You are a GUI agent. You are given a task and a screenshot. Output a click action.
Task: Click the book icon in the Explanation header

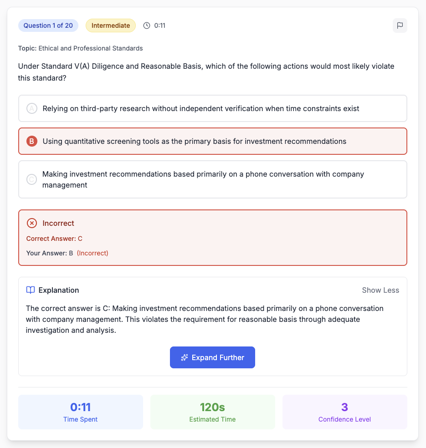click(x=30, y=290)
